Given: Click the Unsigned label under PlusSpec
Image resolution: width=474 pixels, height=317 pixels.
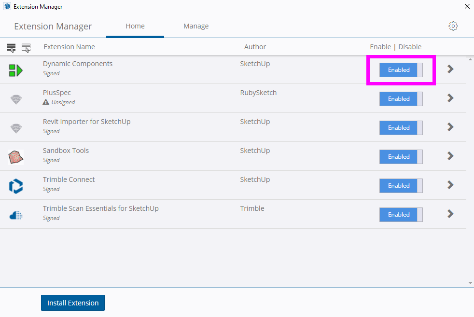Looking at the screenshot, I should pyautogui.click(x=63, y=102).
